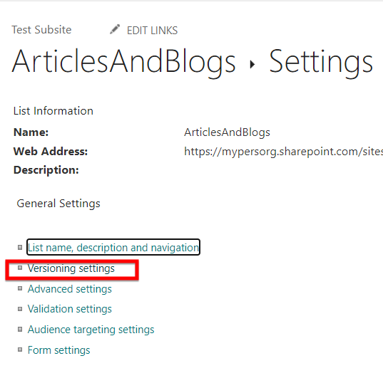383x378 pixels.
Task: Click the Settings page title text
Action: click(321, 62)
